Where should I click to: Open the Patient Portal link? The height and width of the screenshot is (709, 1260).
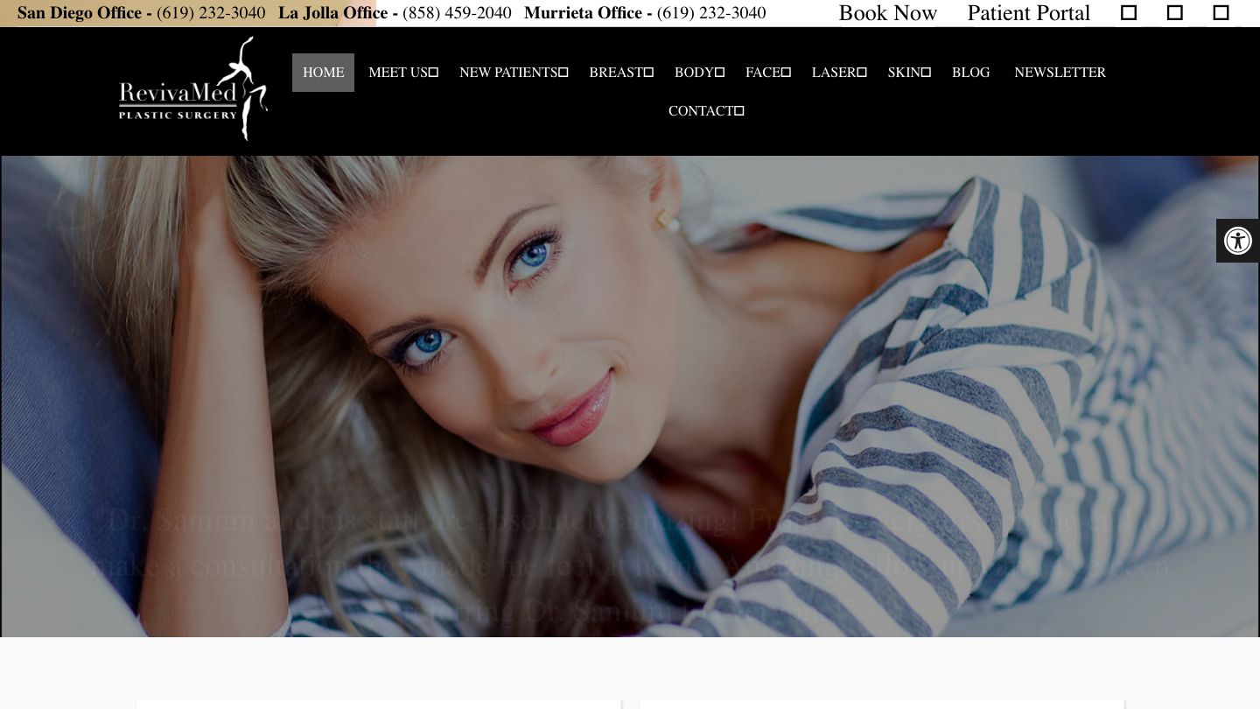(1028, 13)
